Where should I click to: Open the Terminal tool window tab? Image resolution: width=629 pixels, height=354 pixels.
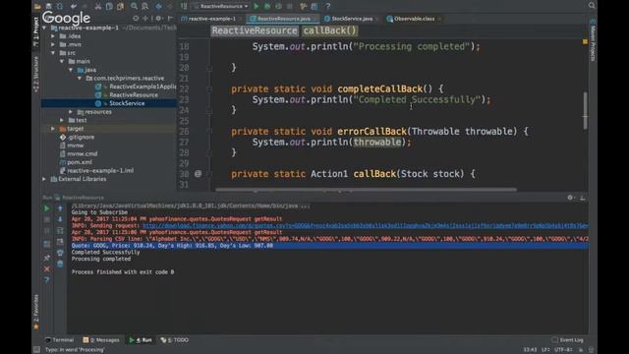pyautogui.click(x=60, y=340)
